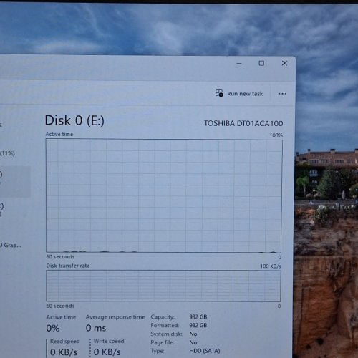This screenshot has width=358, height=358.
Task: Open the three-dots more options menu
Action: coord(282,94)
